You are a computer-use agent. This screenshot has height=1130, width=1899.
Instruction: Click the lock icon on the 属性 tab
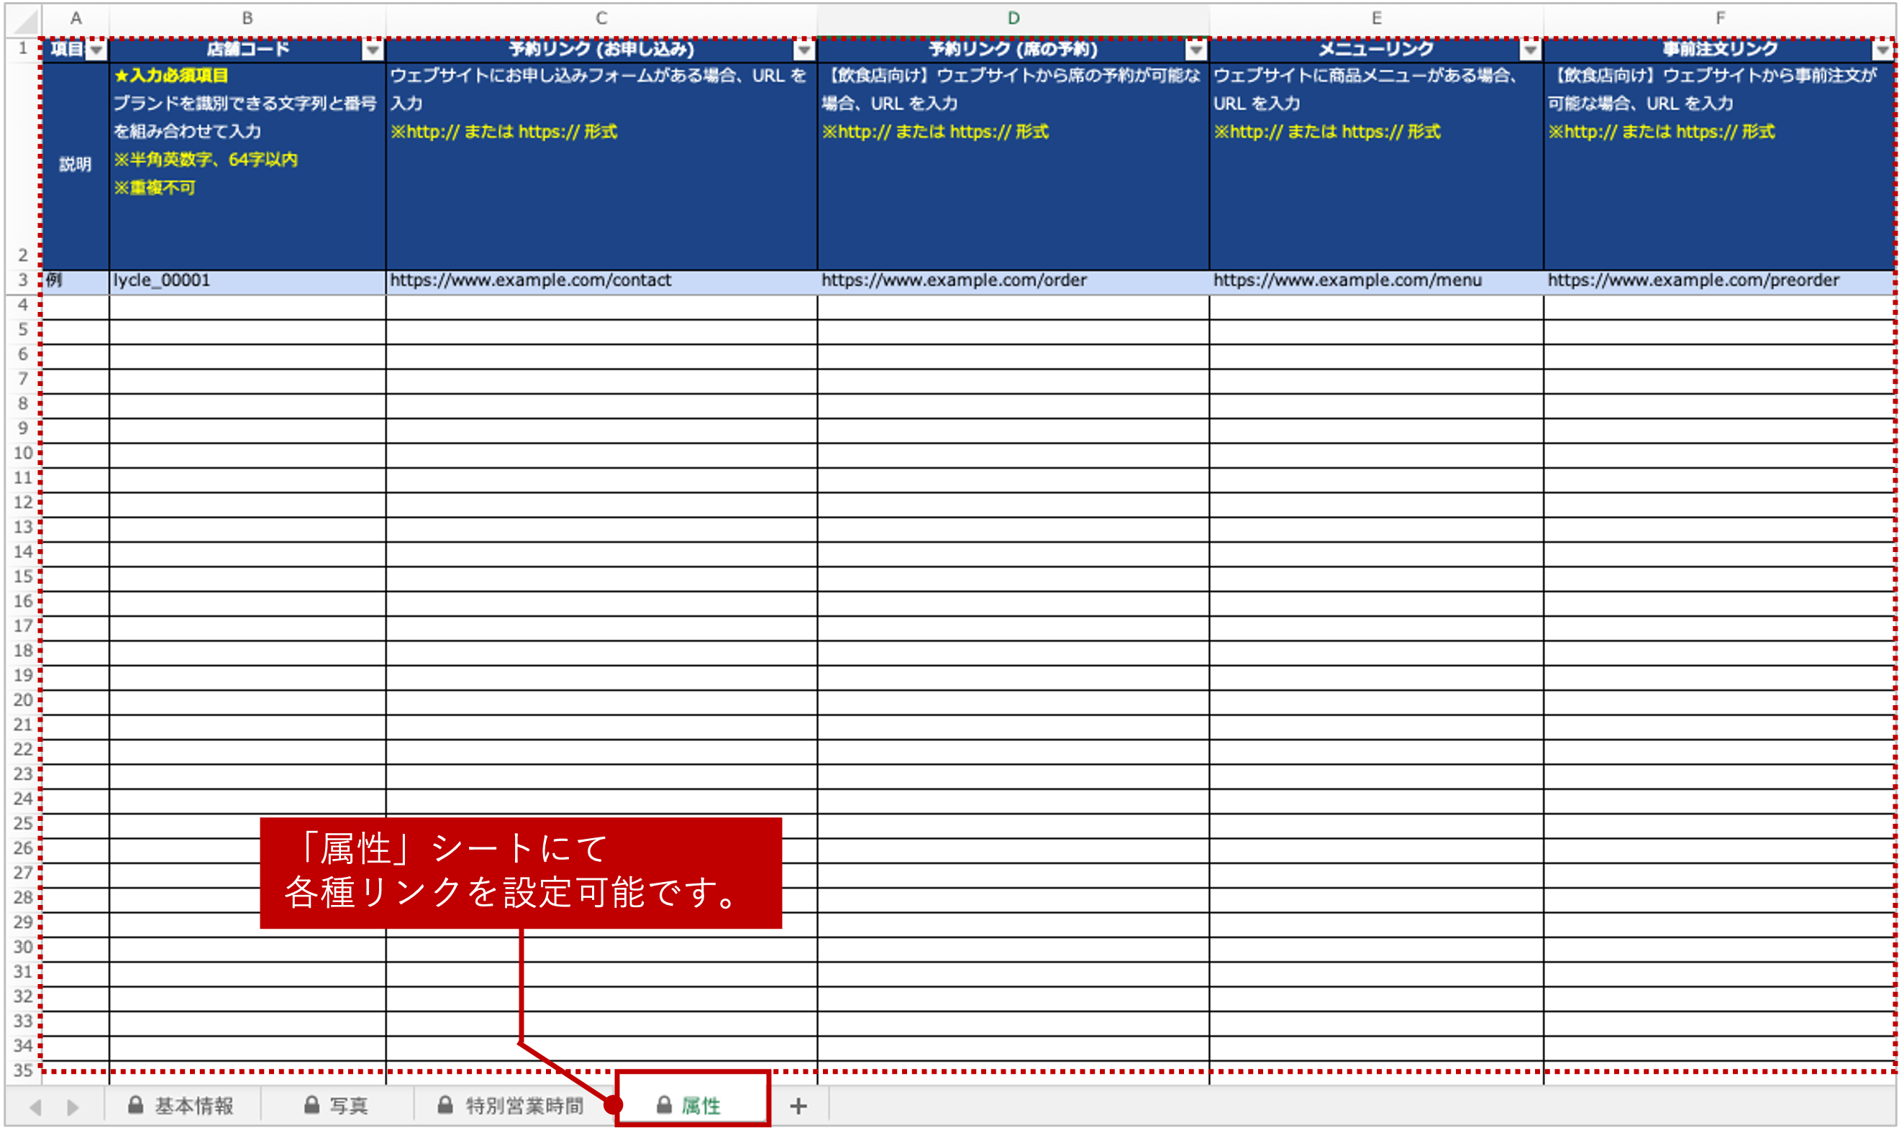[x=664, y=1106]
